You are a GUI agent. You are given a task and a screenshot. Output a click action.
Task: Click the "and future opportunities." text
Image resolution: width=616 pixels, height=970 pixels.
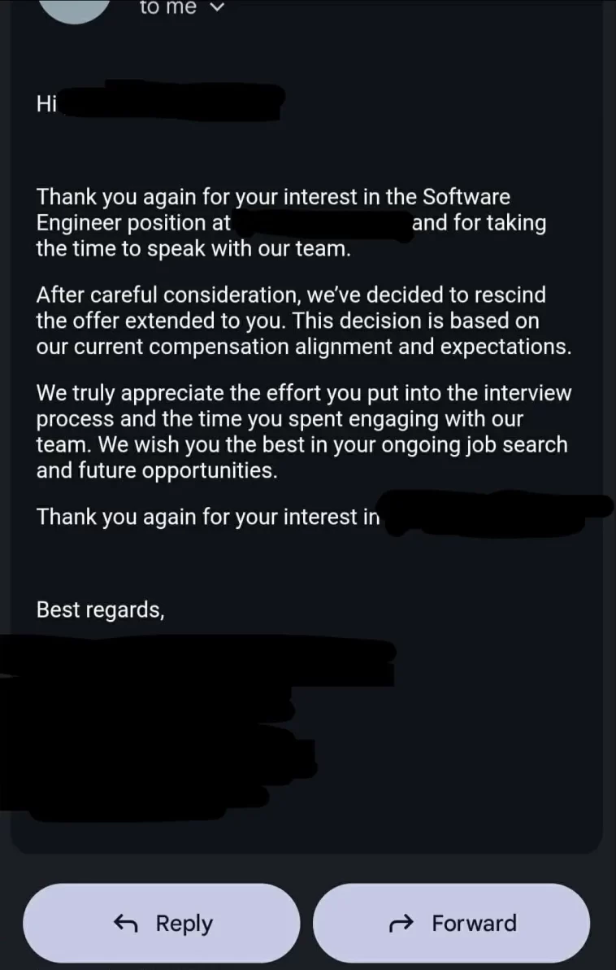coord(157,470)
